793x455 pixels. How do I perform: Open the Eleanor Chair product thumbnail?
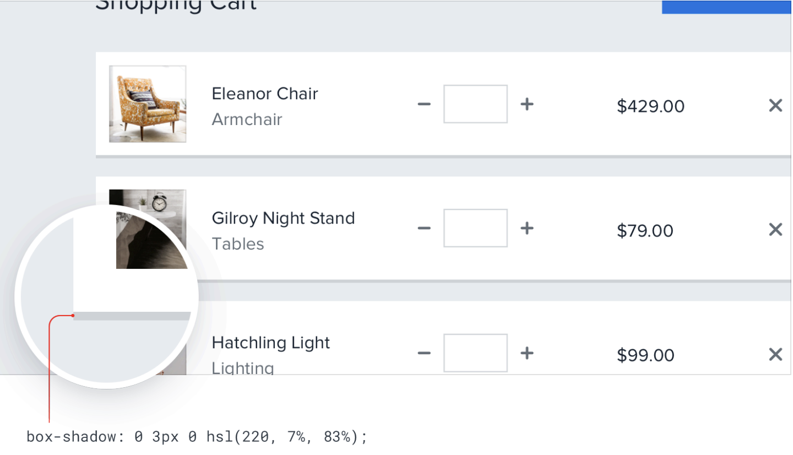coord(148,104)
